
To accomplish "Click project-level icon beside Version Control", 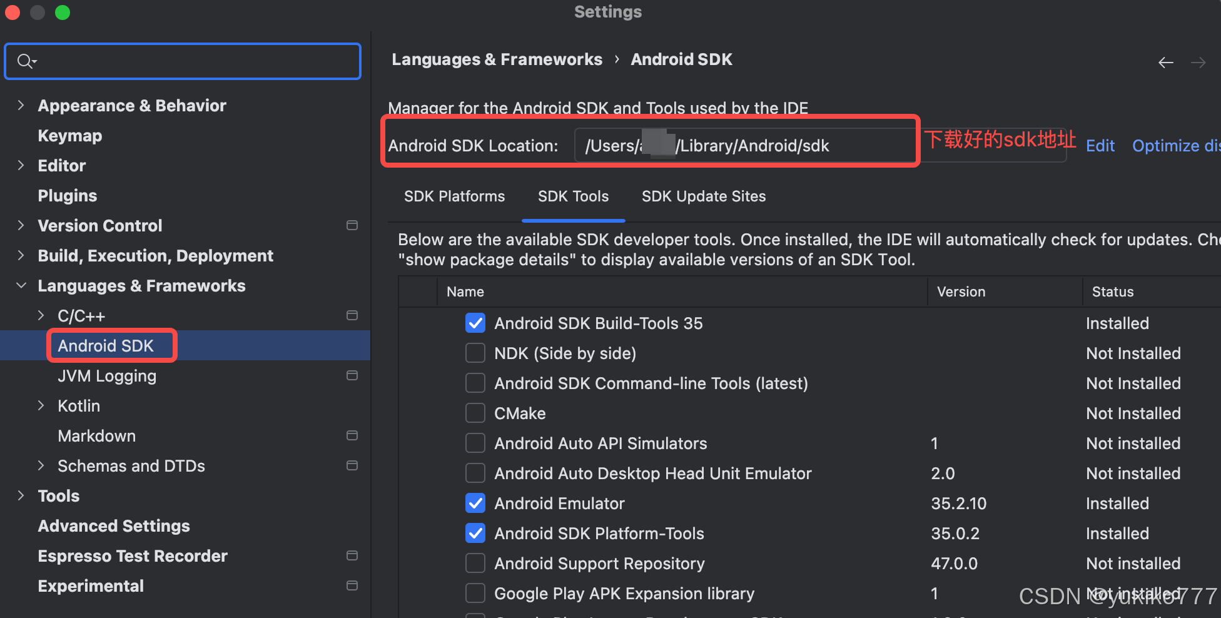I will (352, 225).
